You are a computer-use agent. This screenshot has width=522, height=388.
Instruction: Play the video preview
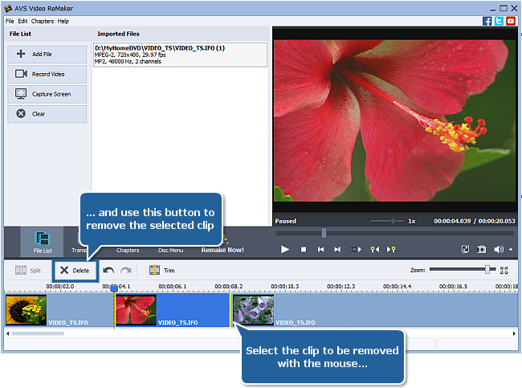[x=284, y=250]
